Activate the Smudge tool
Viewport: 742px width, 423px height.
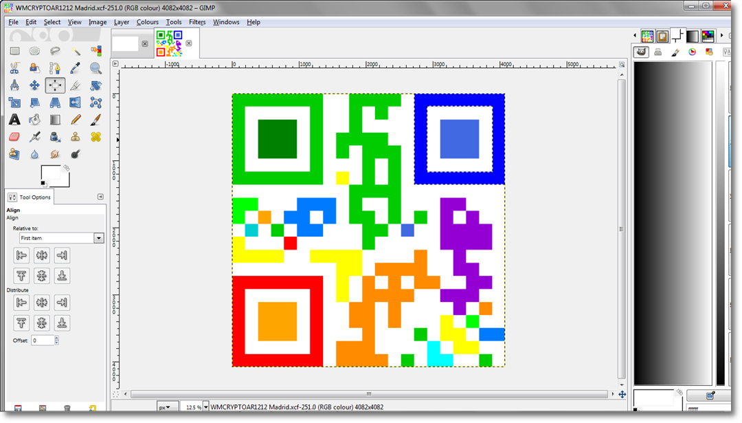[55, 154]
